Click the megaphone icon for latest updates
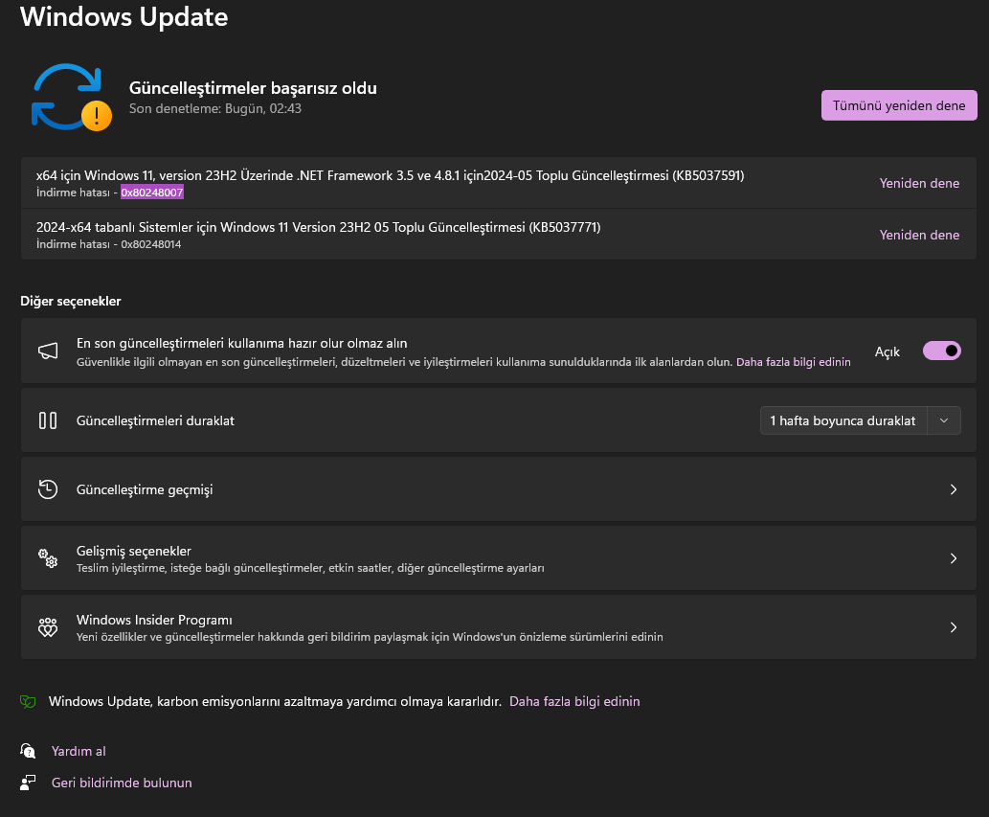Viewport: 989px width, 817px height. tap(48, 351)
